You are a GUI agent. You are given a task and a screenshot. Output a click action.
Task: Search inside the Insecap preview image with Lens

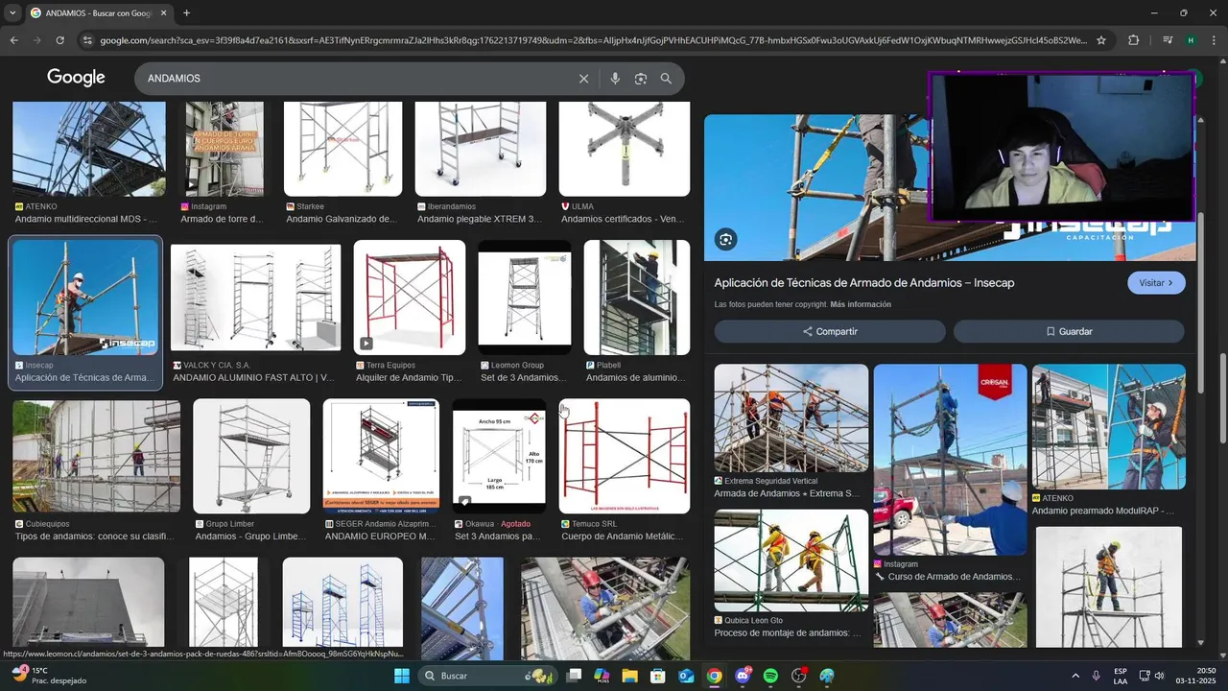tap(726, 239)
